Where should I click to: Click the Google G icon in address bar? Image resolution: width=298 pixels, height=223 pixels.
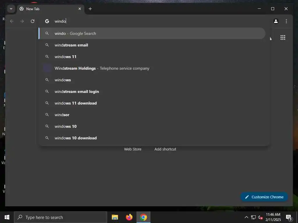(x=47, y=21)
